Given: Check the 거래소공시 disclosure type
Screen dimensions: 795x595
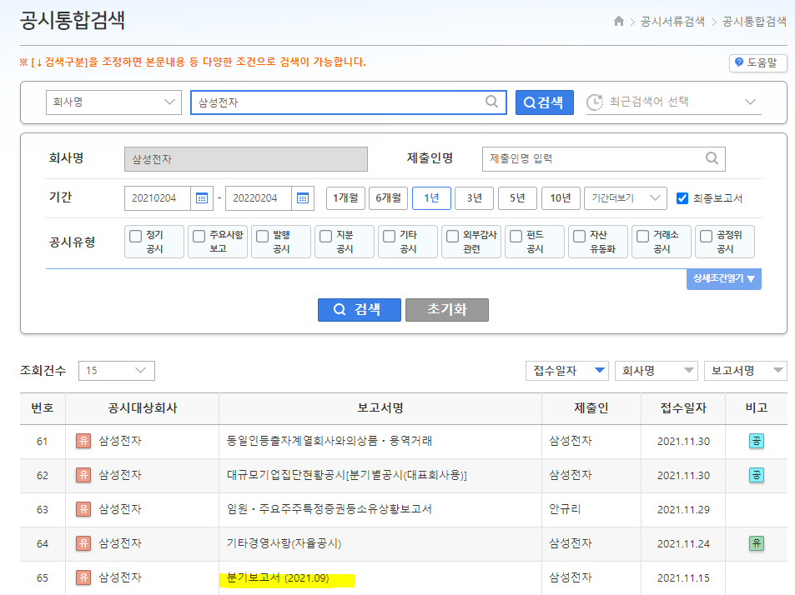Looking at the screenshot, I should pos(642,236).
